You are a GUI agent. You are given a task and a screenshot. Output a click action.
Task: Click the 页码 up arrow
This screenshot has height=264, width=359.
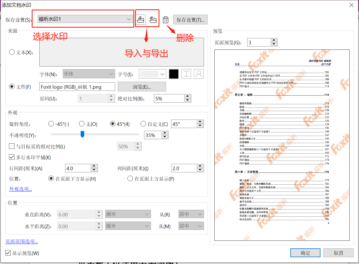[x=111, y=96]
